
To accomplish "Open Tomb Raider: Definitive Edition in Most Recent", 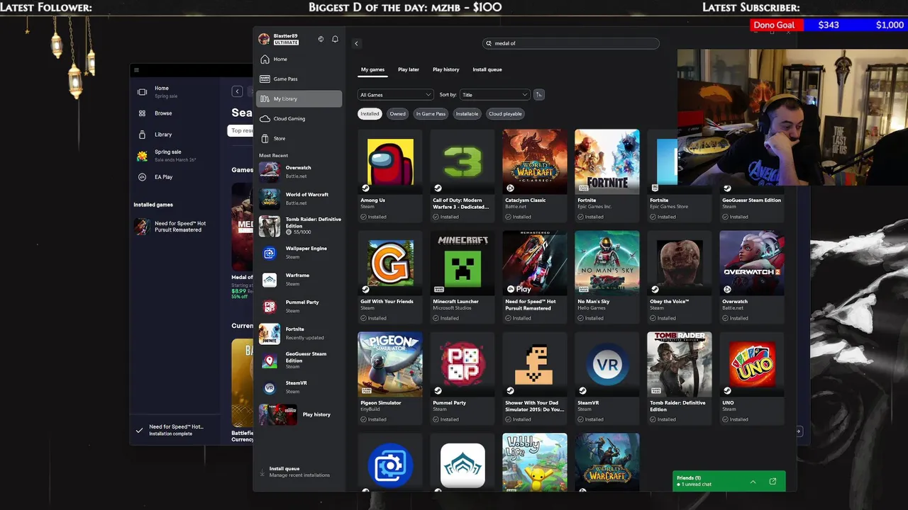I will tap(300, 226).
